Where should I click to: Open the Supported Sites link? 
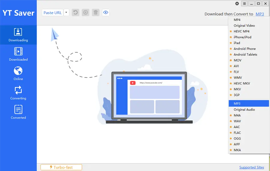point(251,167)
